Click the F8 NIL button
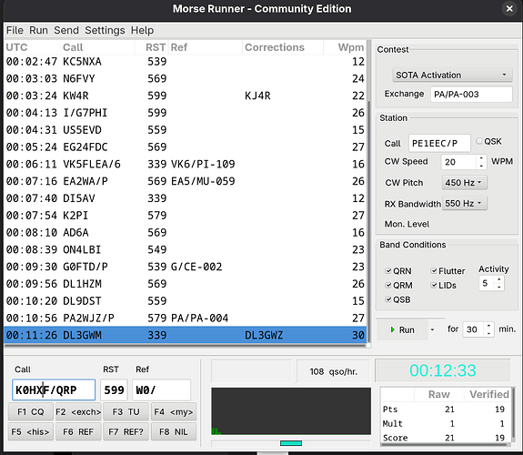Viewport: 523px width, 455px height. [x=174, y=432]
